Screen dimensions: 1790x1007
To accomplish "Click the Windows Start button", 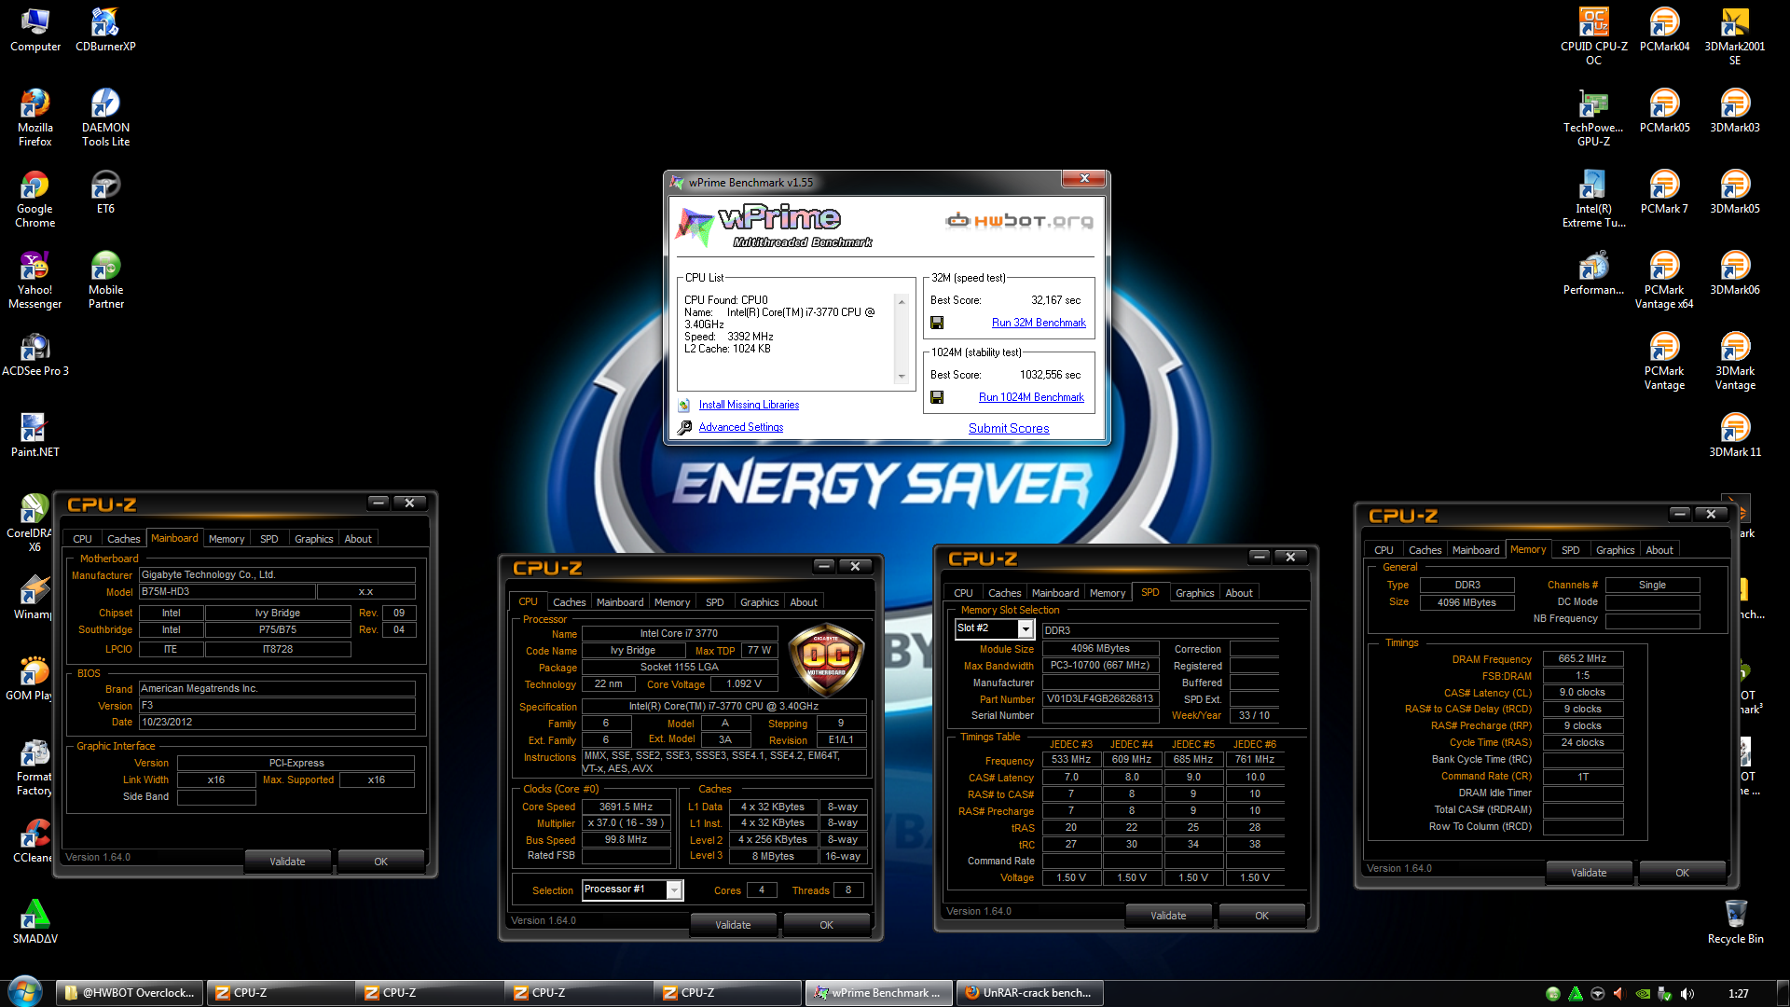I will (x=25, y=992).
